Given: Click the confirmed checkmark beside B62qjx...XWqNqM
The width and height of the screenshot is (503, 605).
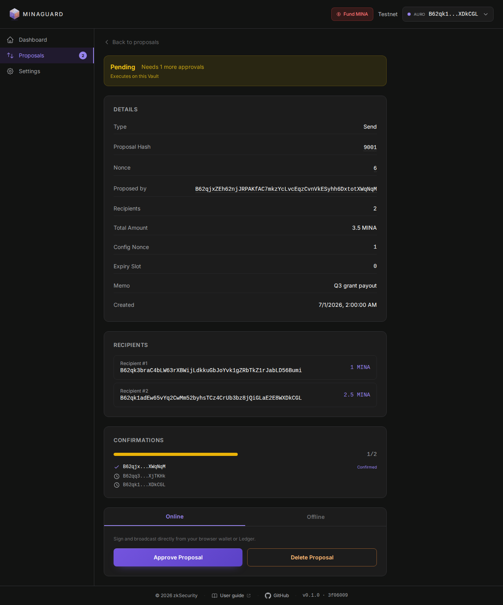Looking at the screenshot, I should pyautogui.click(x=117, y=467).
